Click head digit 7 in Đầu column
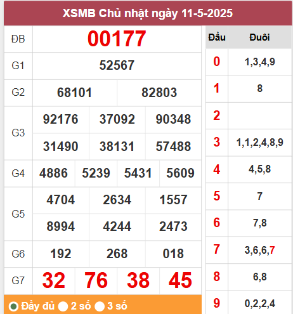Screen dimensions: 293x314 coord(217,249)
